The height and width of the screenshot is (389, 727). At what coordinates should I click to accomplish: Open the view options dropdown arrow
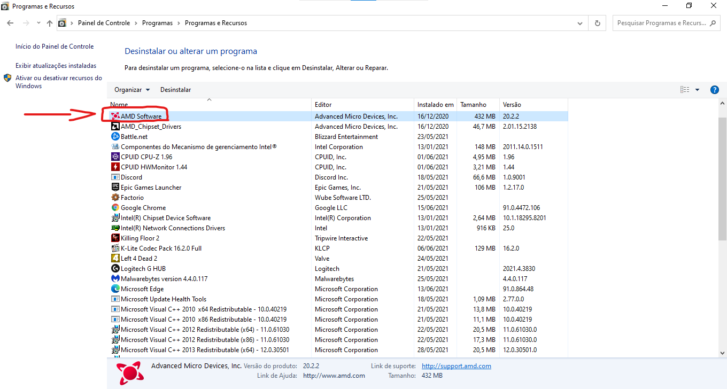tap(697, 90)
